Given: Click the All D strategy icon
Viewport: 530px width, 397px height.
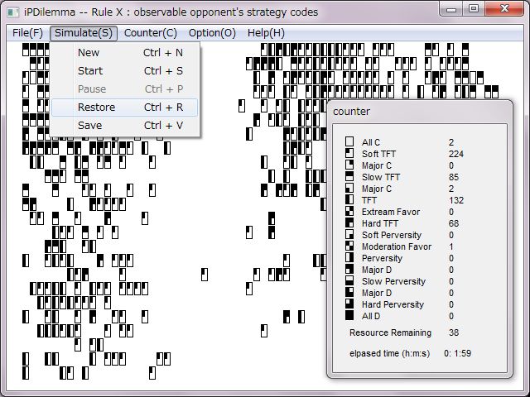Looking at the screenshot, I should 349,315.
